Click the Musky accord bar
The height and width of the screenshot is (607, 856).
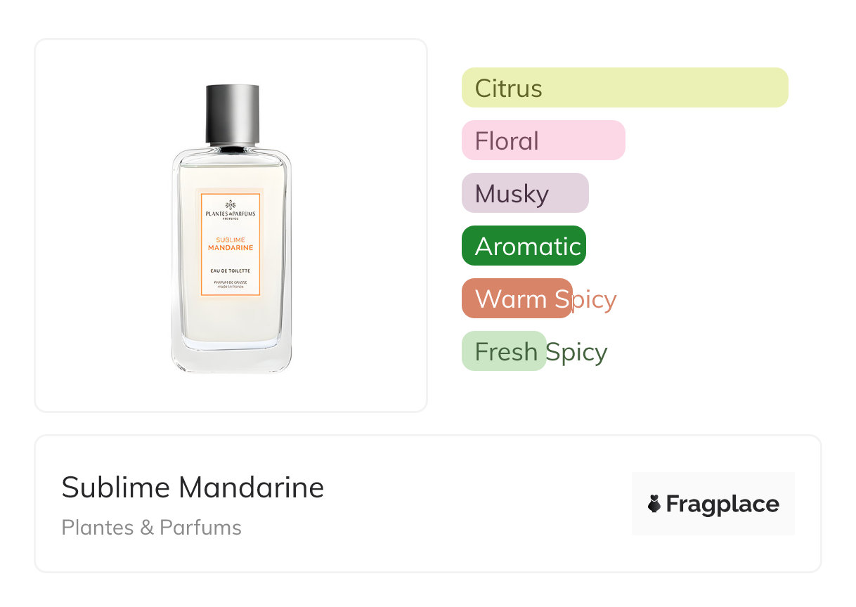click(x=524, y=193)
